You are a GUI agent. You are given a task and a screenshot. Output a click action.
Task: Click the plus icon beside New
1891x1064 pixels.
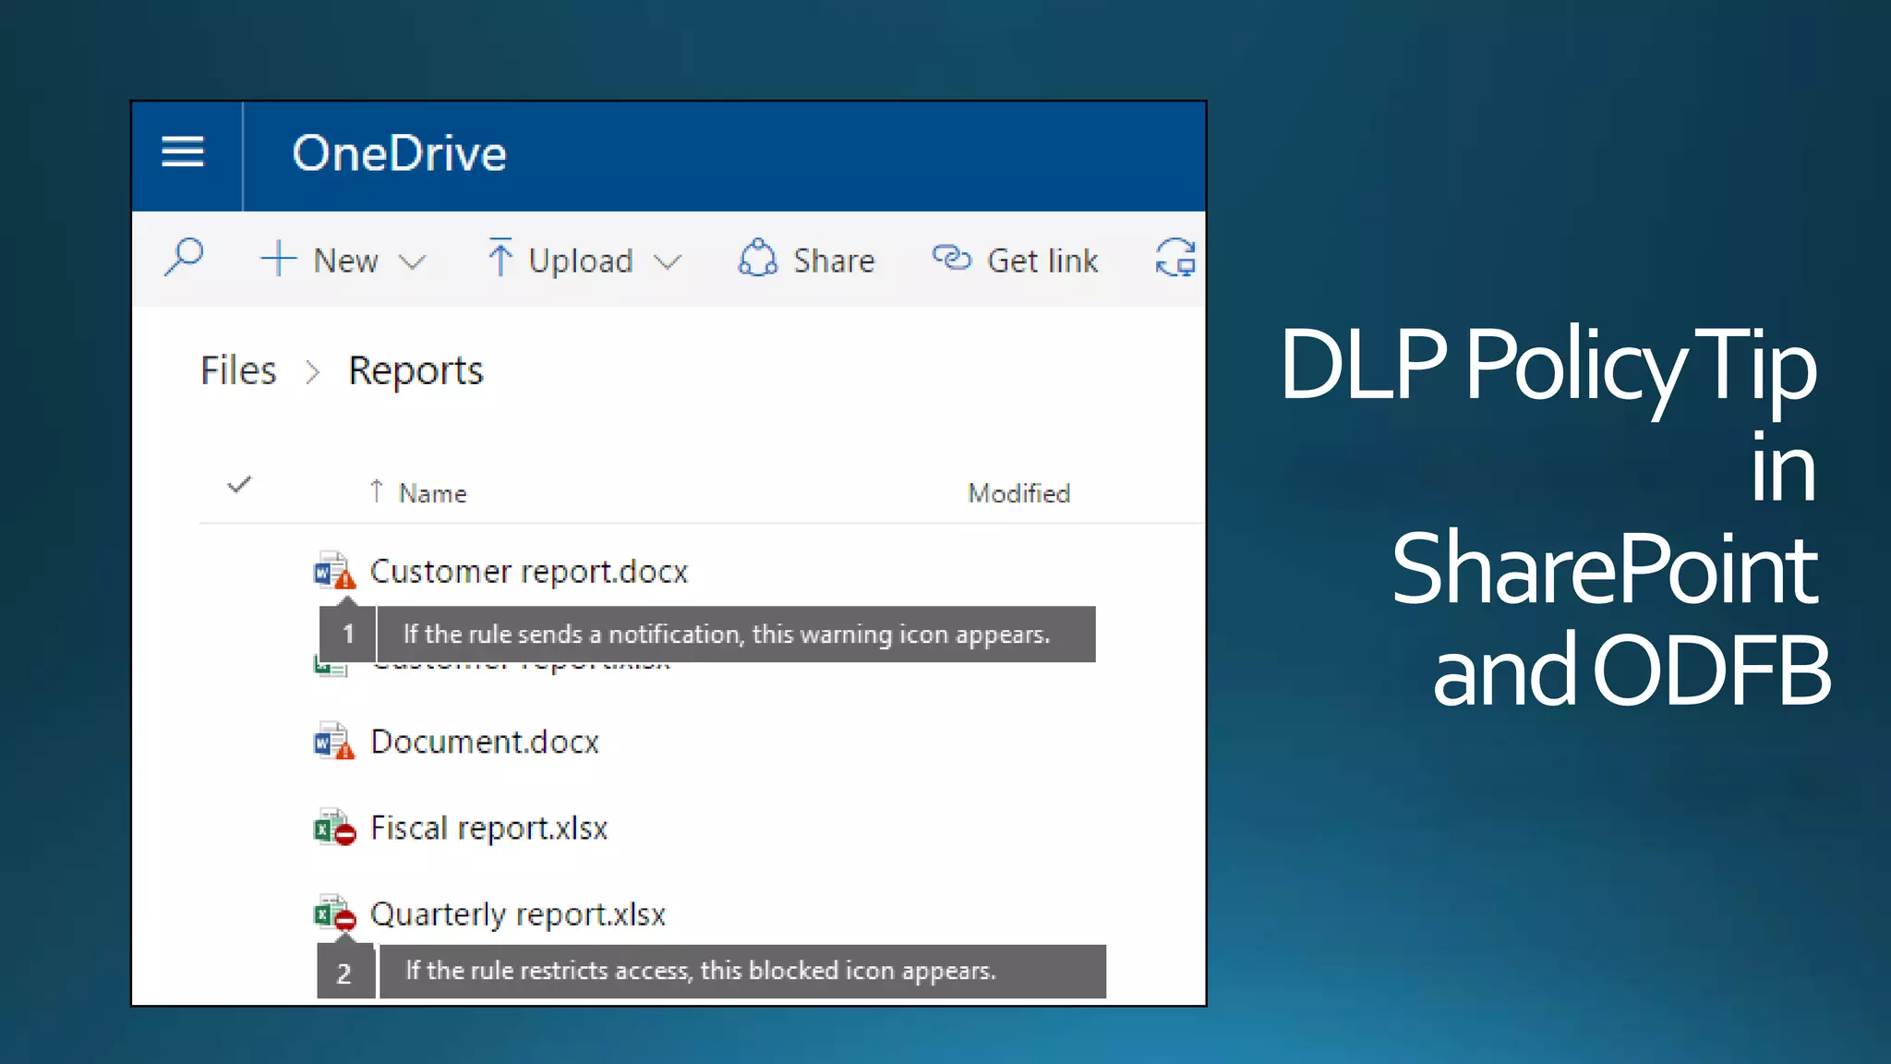pyautogui.click(x=278, y=259)
